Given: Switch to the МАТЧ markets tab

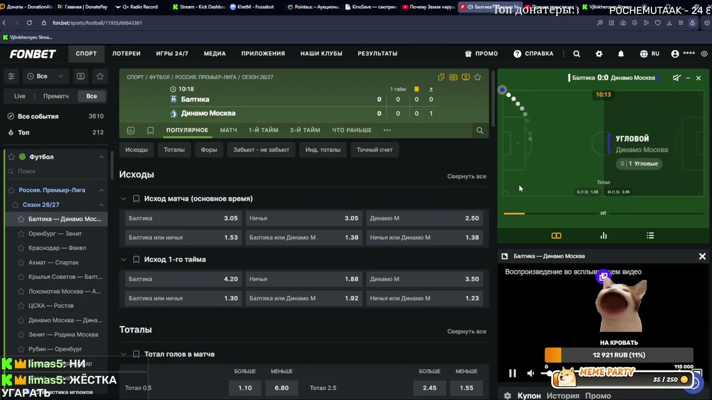Looking at the screenshot, I should point(229,130).
